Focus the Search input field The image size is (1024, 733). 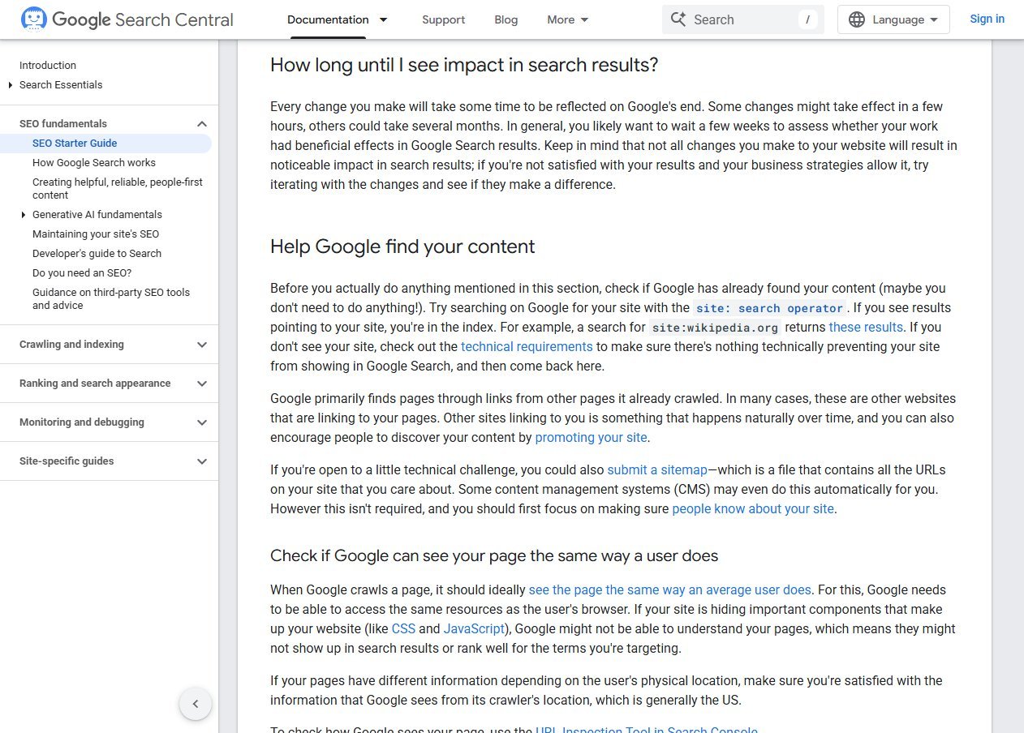pos(742,19)
